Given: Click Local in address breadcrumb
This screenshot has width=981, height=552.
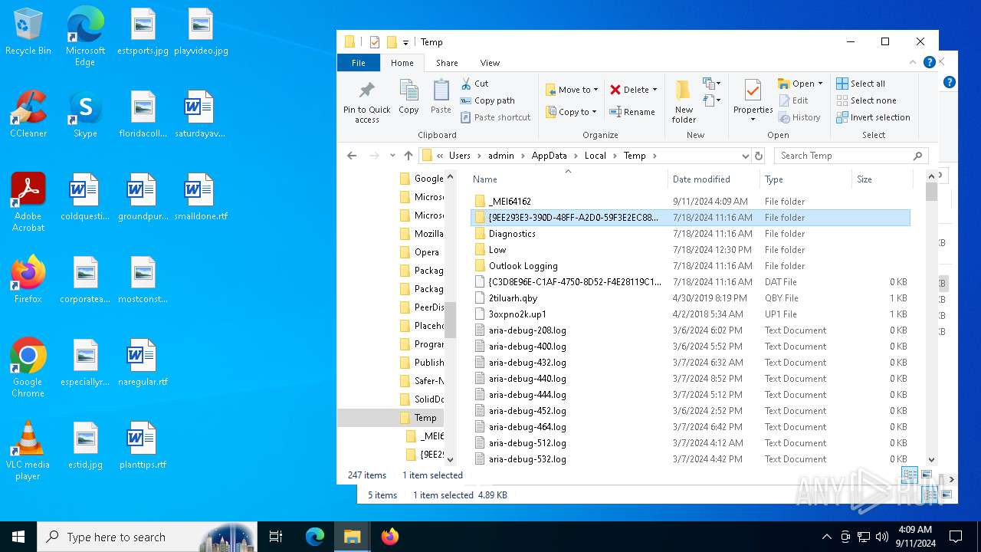Looking at the screenshot, I should click(x=595, y=156).
